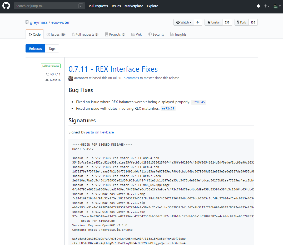This screenshot has width=283, height=245.
Task: Click the x86_64.AppImage shasum line
Action: 121,185
